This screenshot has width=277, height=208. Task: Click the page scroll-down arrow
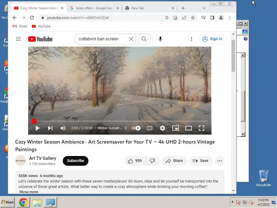[x=233, y=191]
